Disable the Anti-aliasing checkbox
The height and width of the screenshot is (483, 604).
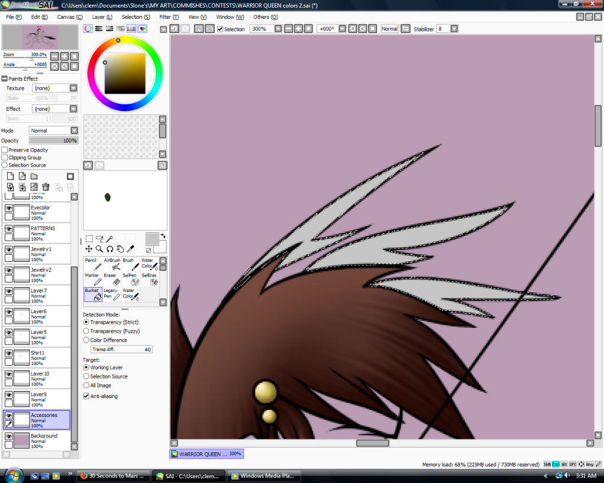86,396
